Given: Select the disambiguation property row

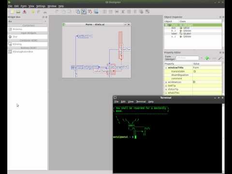Looking at the screenshot, I should [193, 75].
